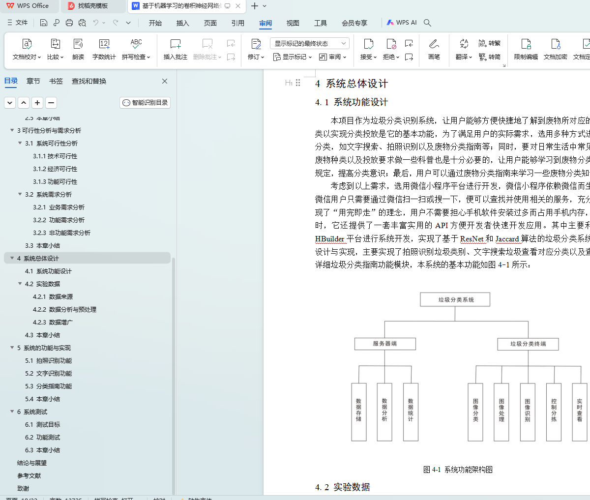The width and height of the screenshot is (590, 500).
Task: Go to next revision icon
Action: click(x=409, y=57)
